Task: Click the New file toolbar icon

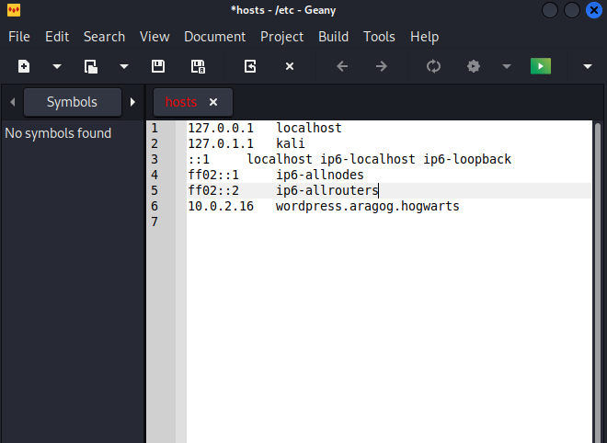Action: [24, 66]
